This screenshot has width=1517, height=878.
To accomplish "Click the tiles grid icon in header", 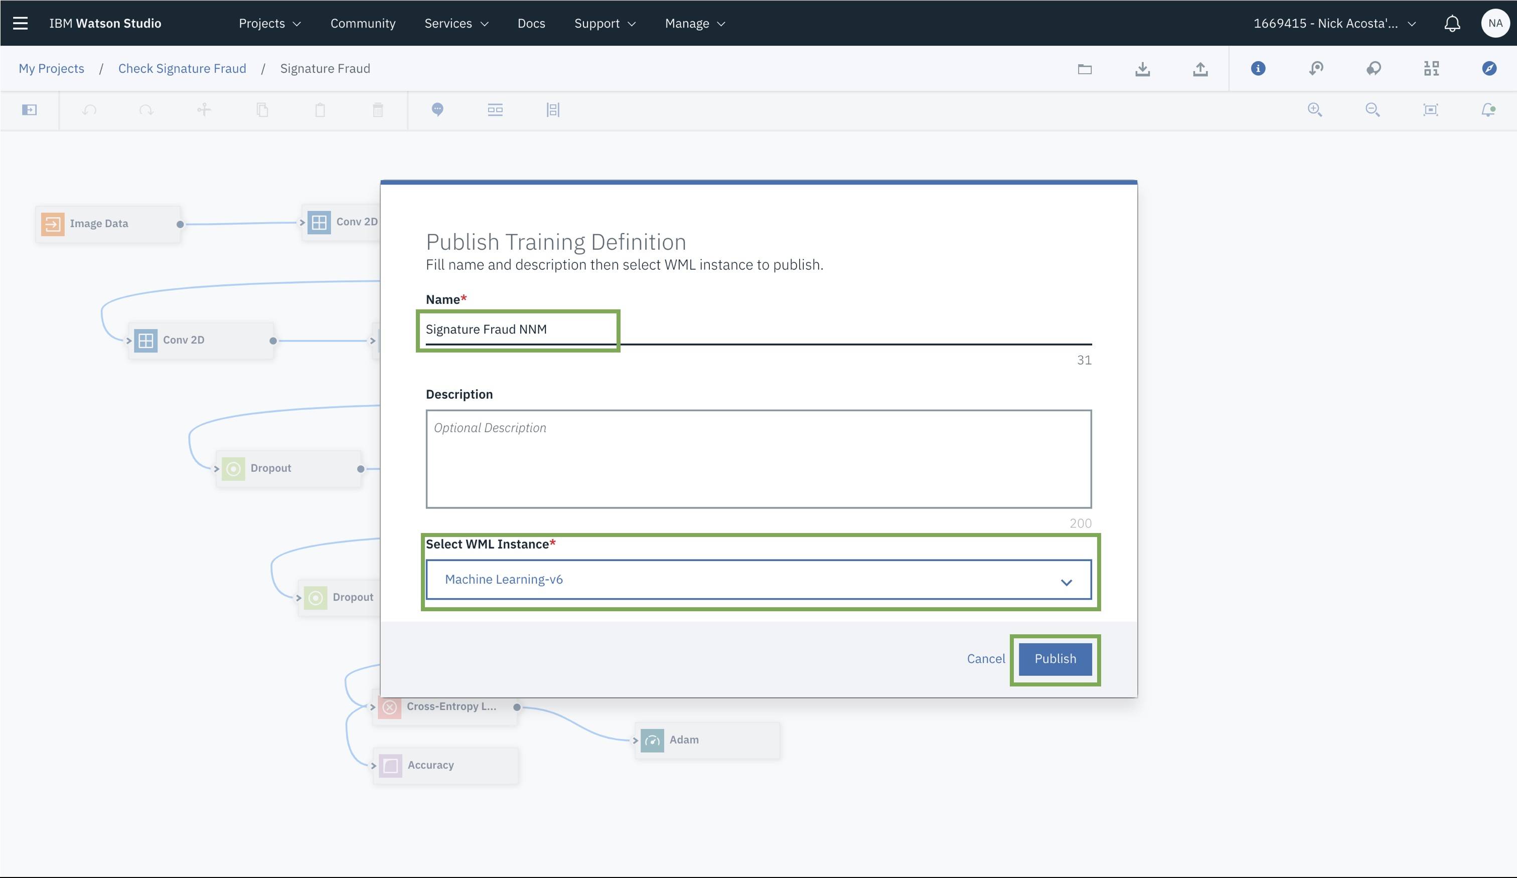I will click(1432, 69).
